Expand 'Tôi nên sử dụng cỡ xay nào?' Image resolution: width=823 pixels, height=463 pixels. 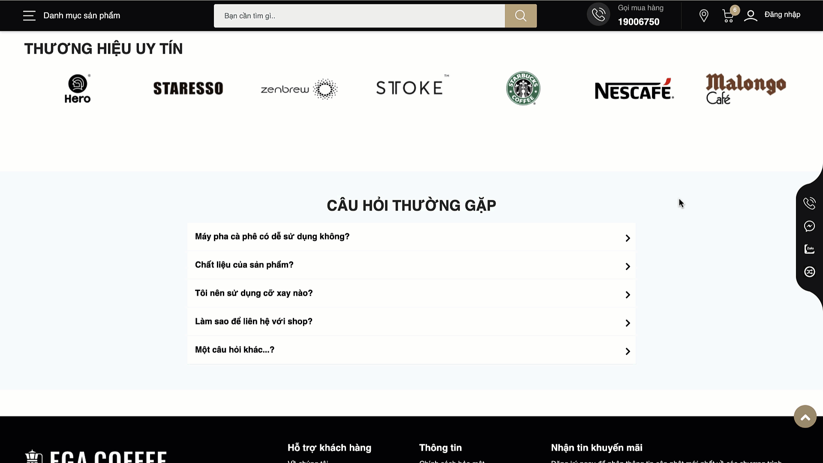pyautogui.click(x=411, y=293)
